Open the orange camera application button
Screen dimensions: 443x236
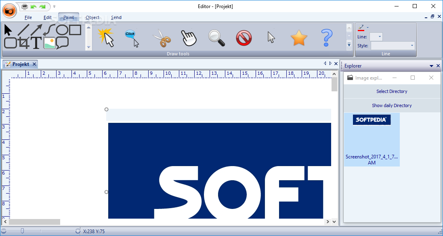coord(10,11)
